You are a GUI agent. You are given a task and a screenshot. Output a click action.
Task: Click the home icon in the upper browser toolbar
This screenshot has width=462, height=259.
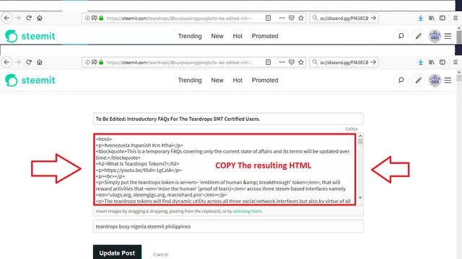pos(40,18)
